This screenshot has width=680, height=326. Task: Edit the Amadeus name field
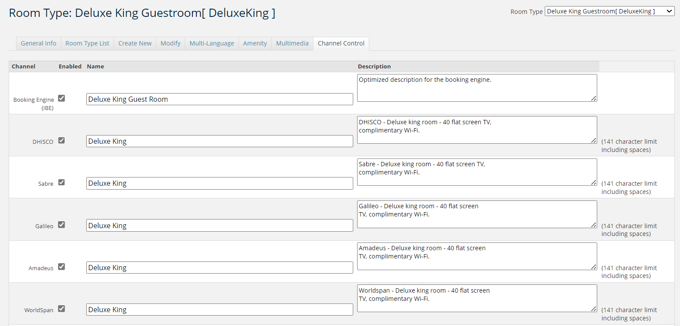pyautogui.click(x=220, y=268)
